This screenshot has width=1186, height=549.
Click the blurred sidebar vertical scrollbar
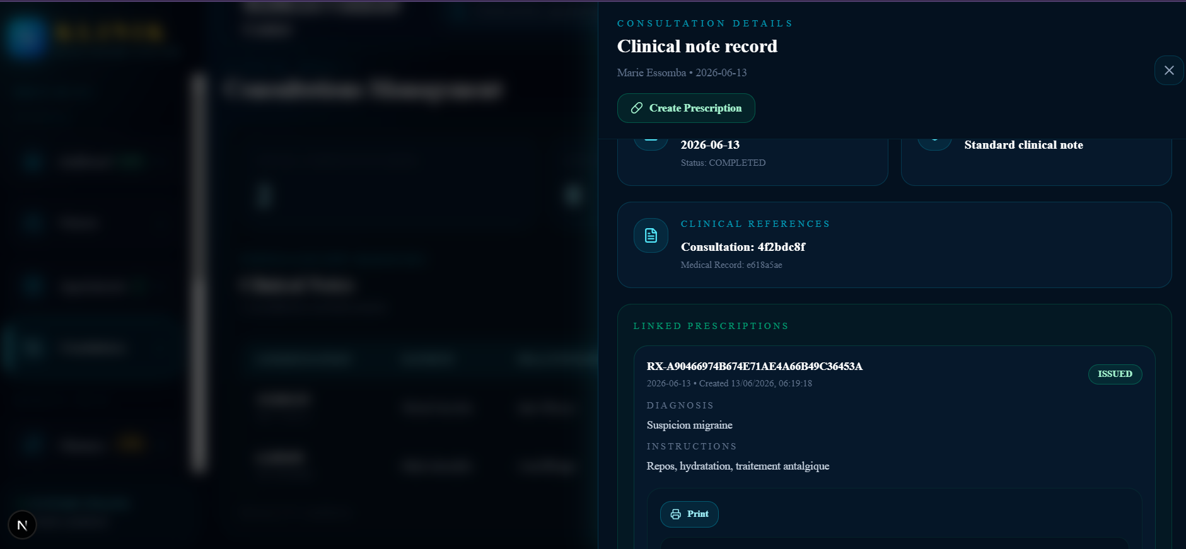(x=199, y=272)
